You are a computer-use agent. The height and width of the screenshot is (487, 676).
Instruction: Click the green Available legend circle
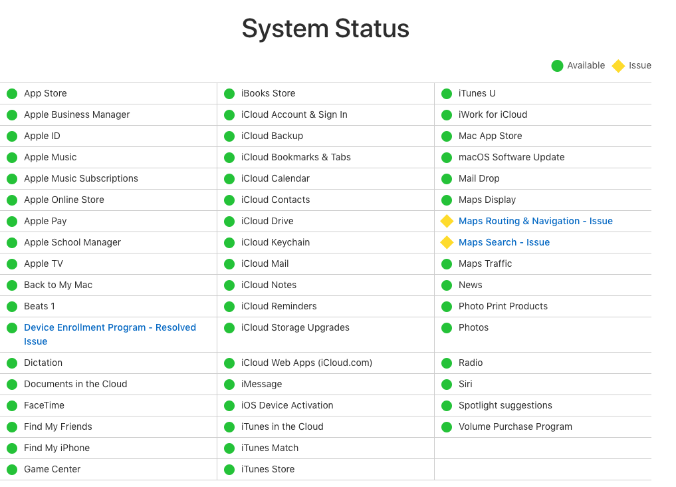coord(557,66)
